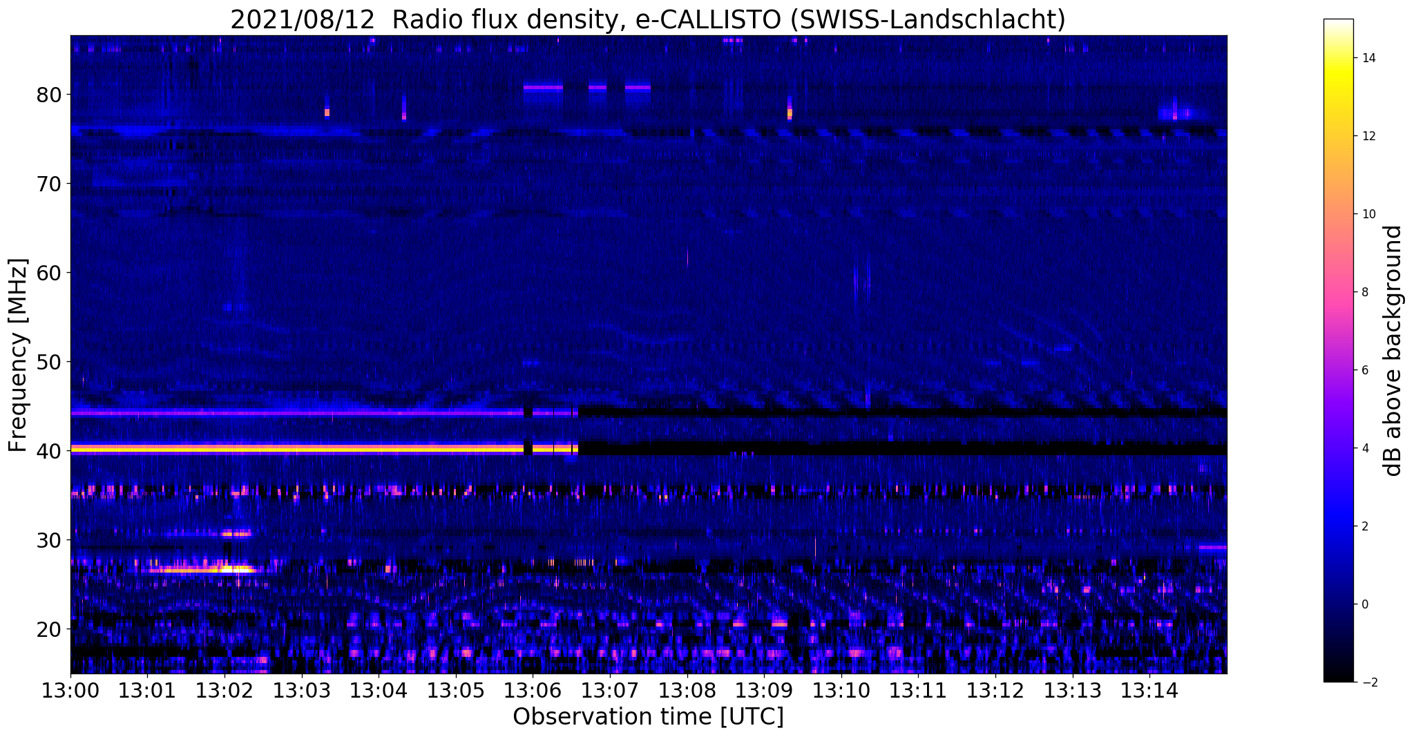
Task: Click the purple 44 MHz emission band
Action: pyautogui.click(x=324, y=413)
